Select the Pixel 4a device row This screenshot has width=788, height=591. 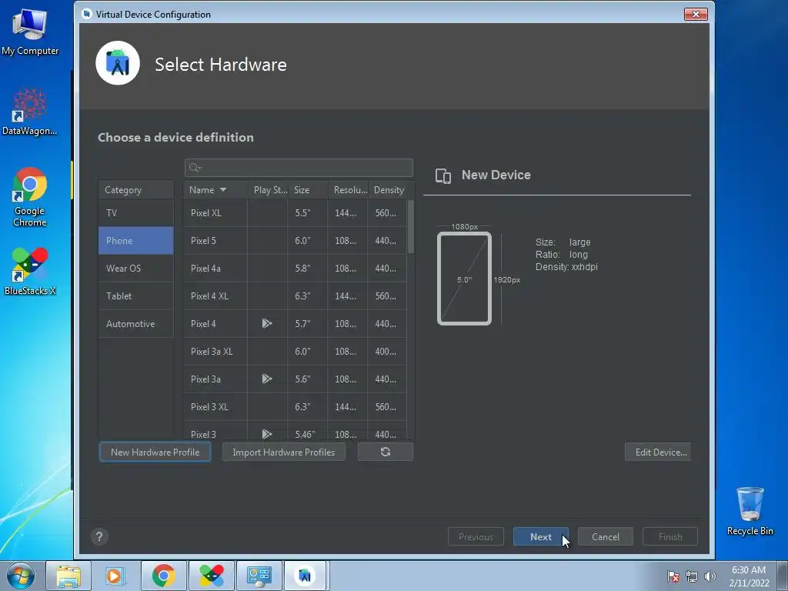295,268
